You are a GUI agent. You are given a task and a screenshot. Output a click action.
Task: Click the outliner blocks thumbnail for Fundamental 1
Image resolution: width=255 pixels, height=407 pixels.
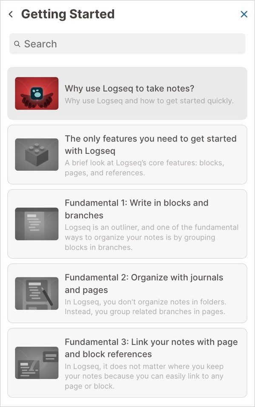pos(37,224)
